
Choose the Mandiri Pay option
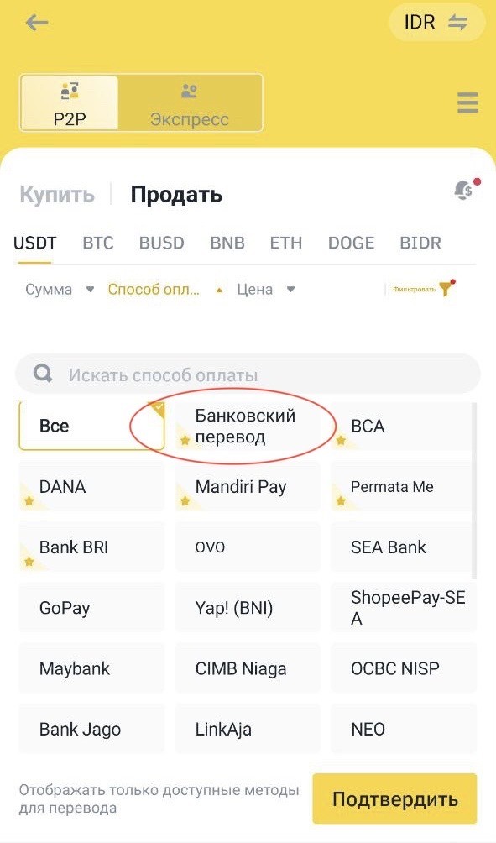click(x=248, y=486)
